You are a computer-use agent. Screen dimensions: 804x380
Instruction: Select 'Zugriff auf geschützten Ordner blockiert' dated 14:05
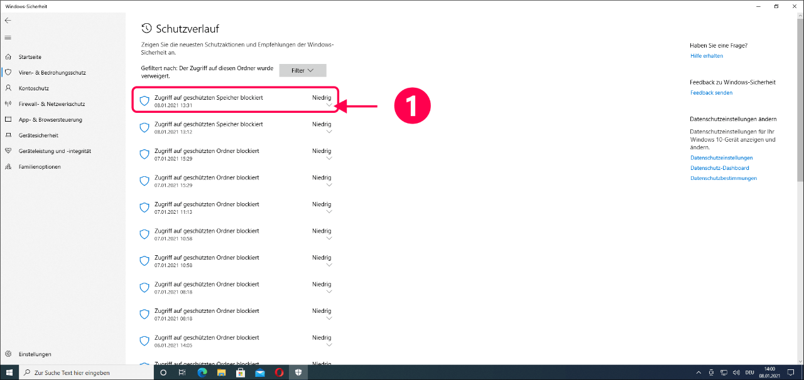click(x=207, y=338)
